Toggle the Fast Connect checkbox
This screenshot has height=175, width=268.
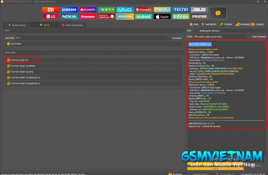250,36
